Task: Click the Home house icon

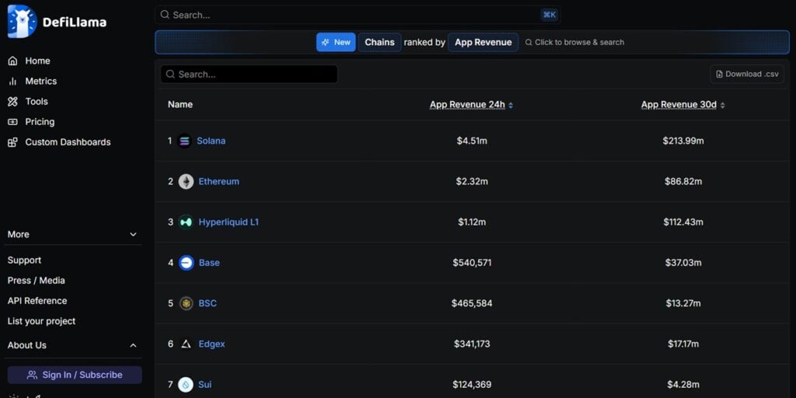Action: click(12, 61)
